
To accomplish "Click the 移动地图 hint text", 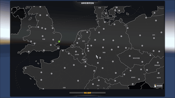I will coord(159,86).
